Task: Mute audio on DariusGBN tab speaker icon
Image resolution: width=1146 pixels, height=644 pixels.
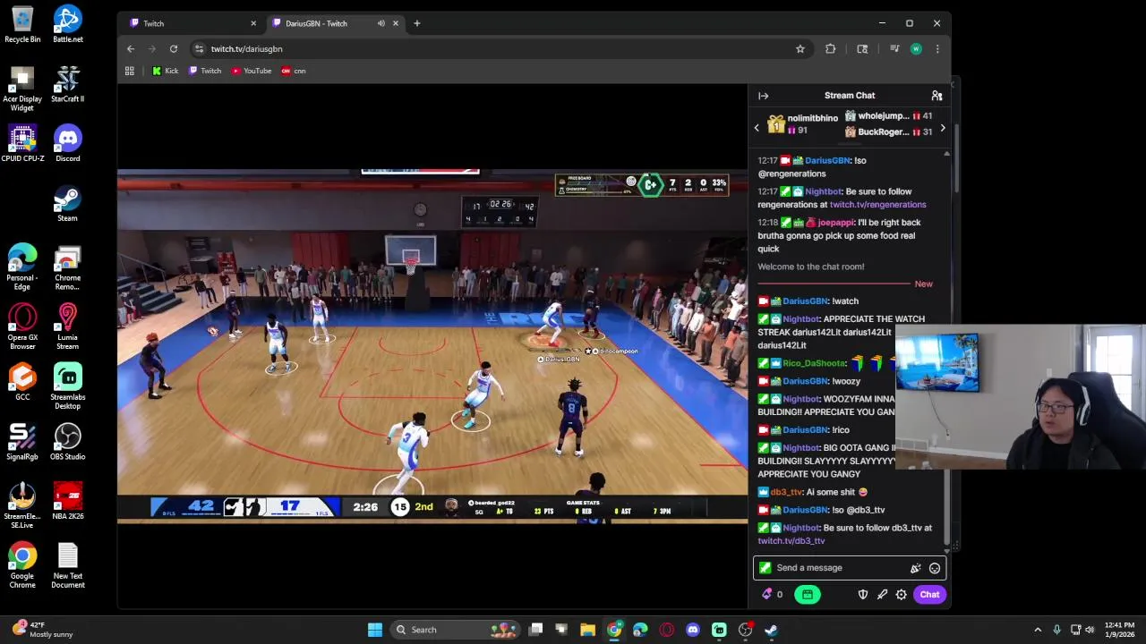Action: pos(381,23)
